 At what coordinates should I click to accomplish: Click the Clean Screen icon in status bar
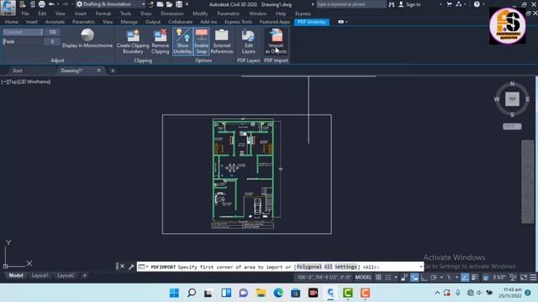pos(524,278)
